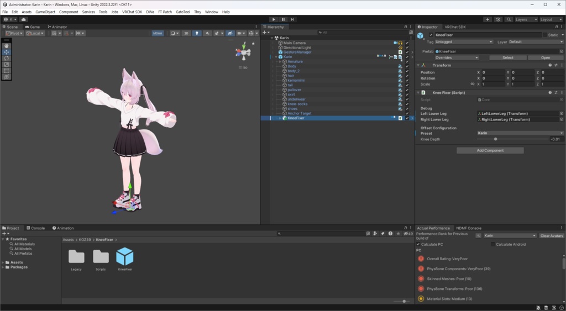
Task: Open the Tag dropdown showing Untagged
Action: tap(464, 42)
